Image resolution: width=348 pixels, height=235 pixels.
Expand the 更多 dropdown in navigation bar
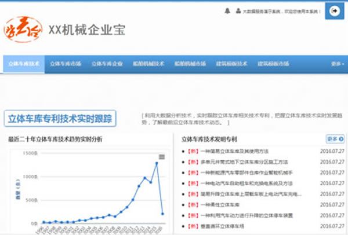coord(336,64)
